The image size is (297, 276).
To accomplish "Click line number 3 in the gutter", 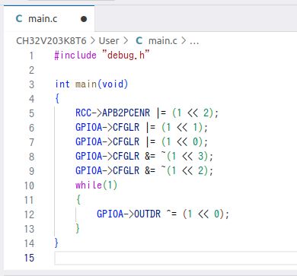I will pos(31,84).
